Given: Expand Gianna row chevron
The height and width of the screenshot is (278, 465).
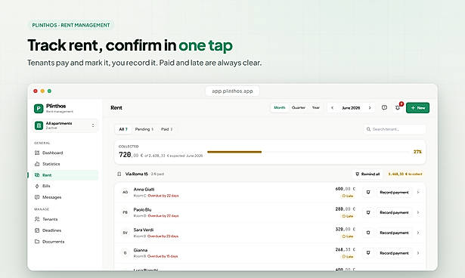Looking at the screenshot, I should click(x=418, y=253).
